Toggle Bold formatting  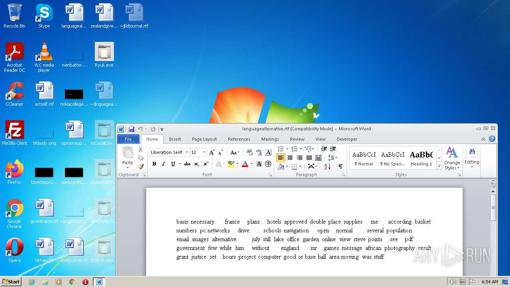point(154,164)
